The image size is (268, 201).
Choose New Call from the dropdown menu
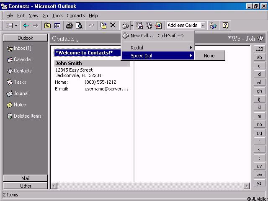point(158,36)
